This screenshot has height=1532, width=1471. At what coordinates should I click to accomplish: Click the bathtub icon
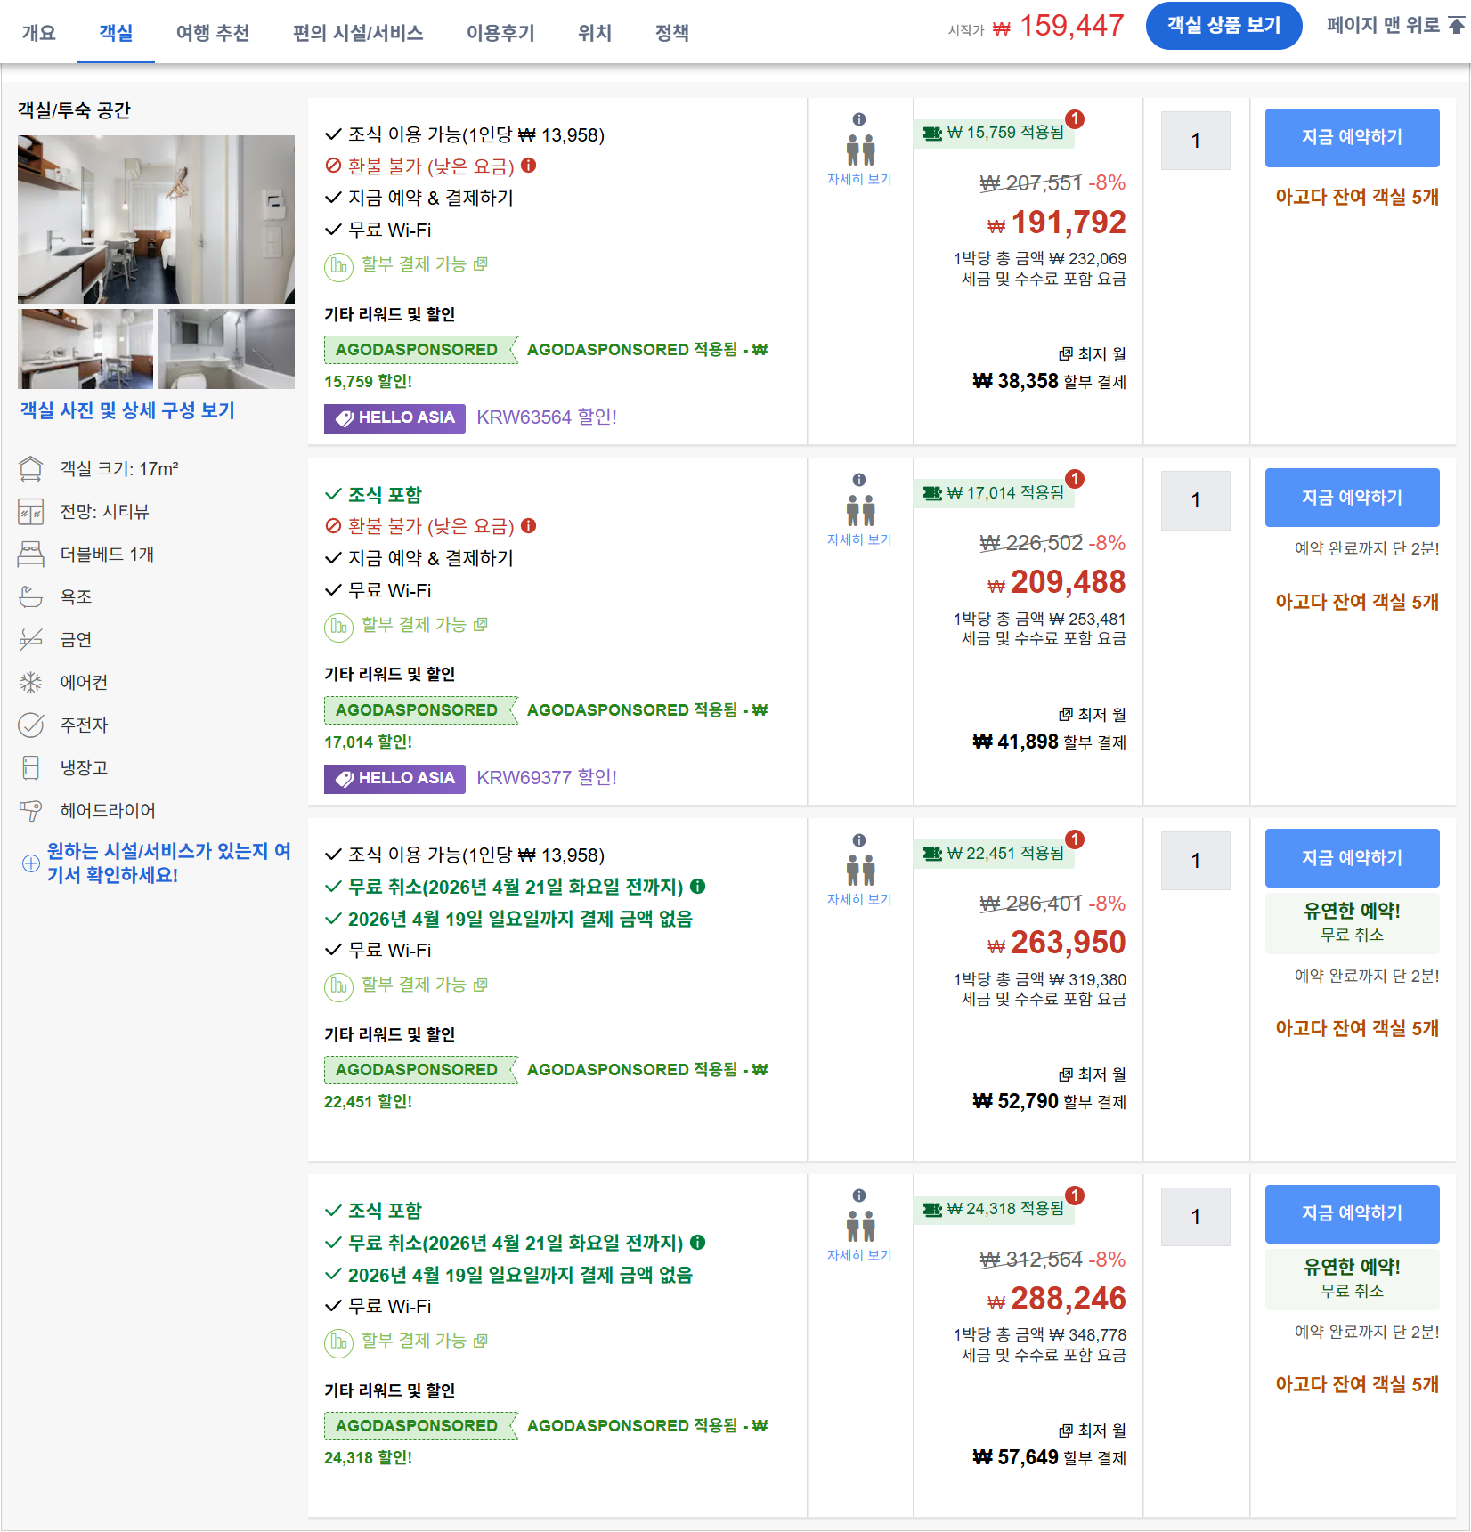click(x=31, y=596)
